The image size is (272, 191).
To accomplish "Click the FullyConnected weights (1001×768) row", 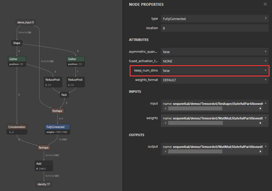I will pyautogui.click(x=57, y=132).
